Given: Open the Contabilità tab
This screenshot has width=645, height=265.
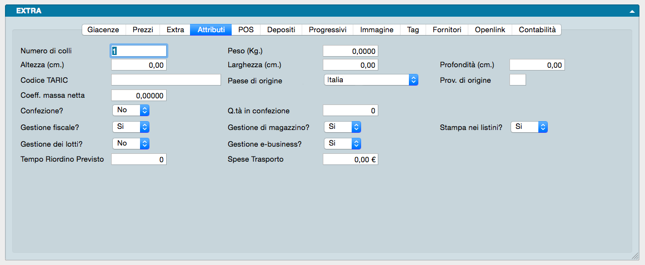Looking at the screenshot, I should click(537, 30).
